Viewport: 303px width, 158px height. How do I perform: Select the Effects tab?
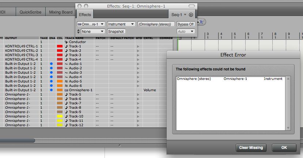pos(85,15)
